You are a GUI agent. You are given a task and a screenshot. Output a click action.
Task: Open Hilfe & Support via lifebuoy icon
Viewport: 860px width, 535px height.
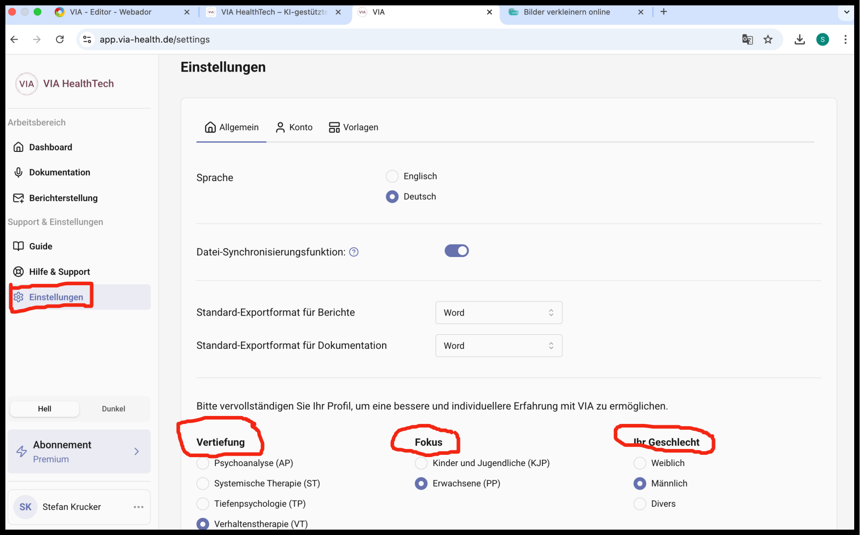tap(18, 272)
